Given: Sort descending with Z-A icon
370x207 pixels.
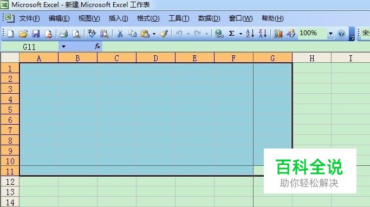Looking at the screenshot, I should pos(263,34).
